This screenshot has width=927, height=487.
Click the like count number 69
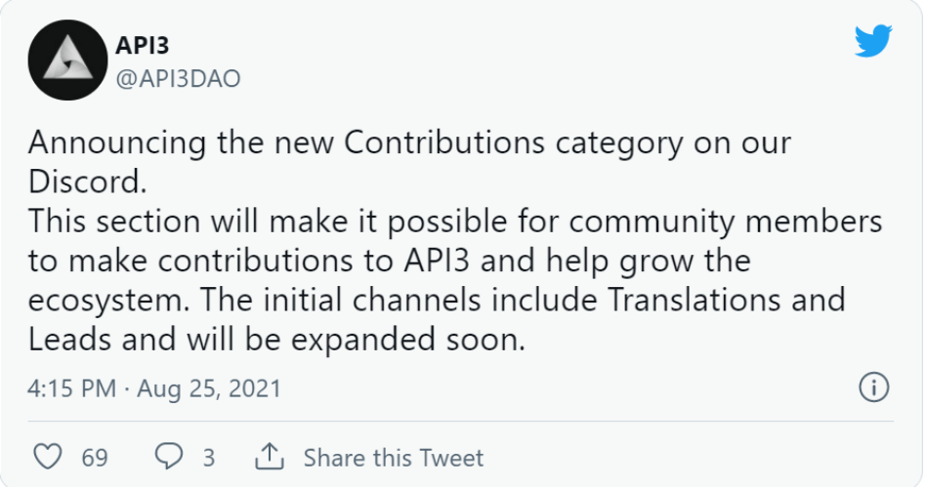(x=95, y=458)
